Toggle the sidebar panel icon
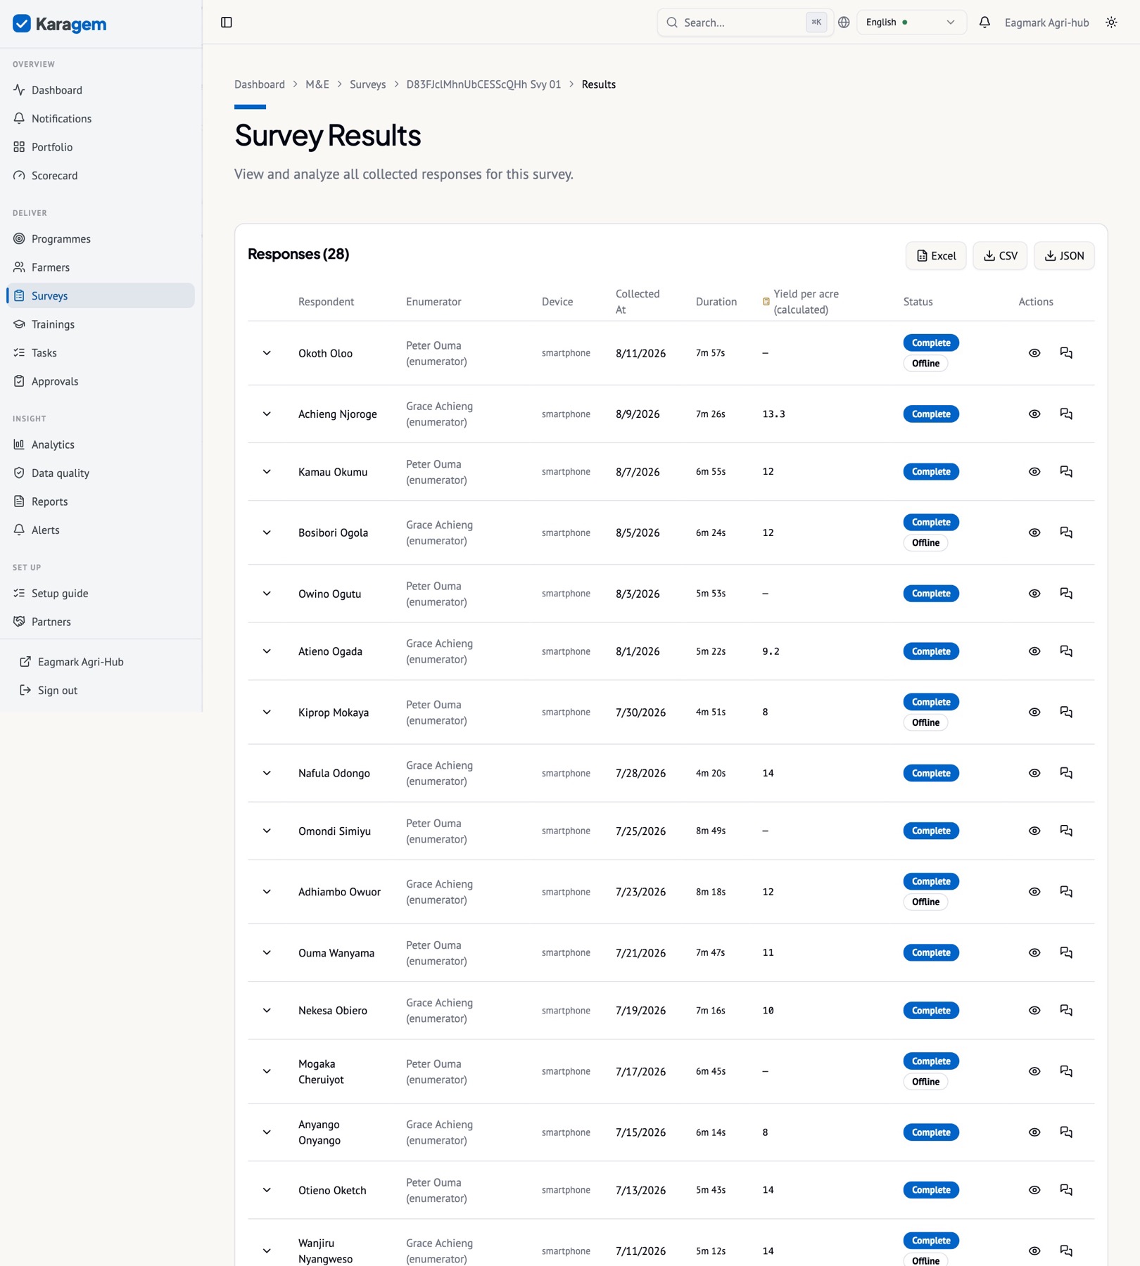Screen dimensions: 1140x1266 coord(227,23)
